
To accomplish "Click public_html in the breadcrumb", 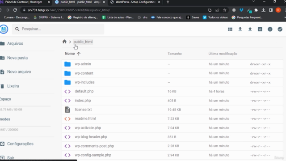I will (x=83, y=42).
